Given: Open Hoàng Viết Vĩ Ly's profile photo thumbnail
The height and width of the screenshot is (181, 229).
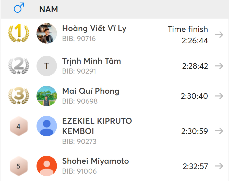Looking at the screenshot, I should click(x=46, y=33).
